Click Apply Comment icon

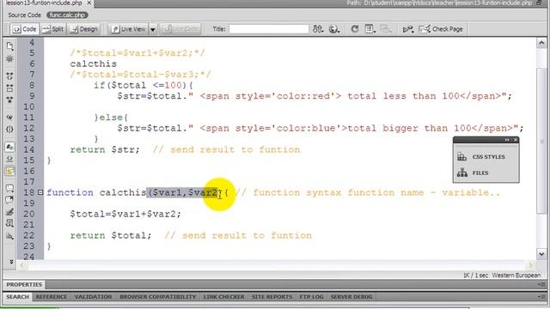[9, 188]
